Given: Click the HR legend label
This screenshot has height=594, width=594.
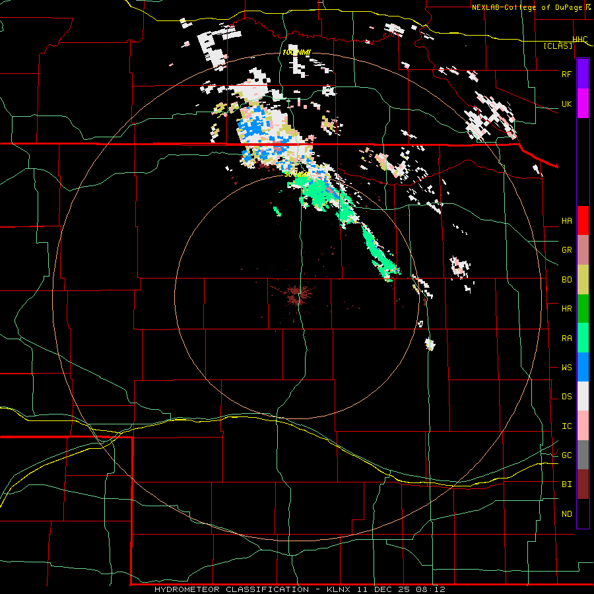Looking at the screenshot, I should [566, 309].
